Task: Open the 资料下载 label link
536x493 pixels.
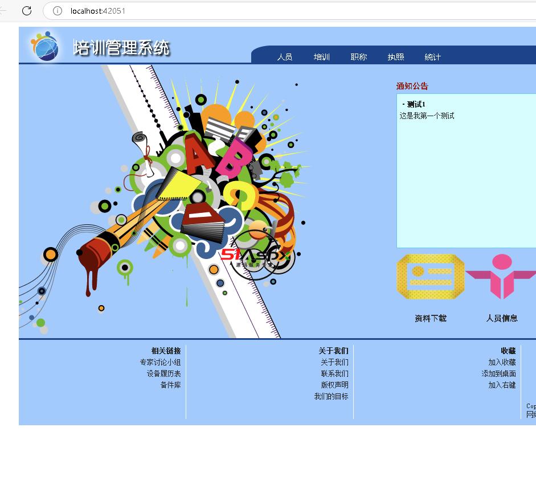Action: [431, 318]
